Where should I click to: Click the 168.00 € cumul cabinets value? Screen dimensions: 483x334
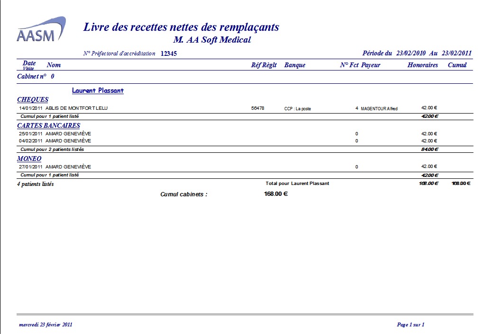pyautogui.click(x=276, y=194)
